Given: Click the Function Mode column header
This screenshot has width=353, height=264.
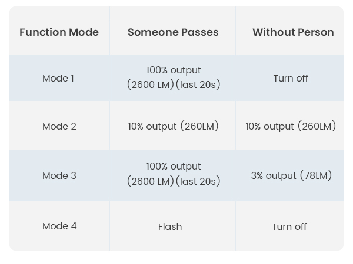Looking at the screenshot, I should tap(59, 32).
